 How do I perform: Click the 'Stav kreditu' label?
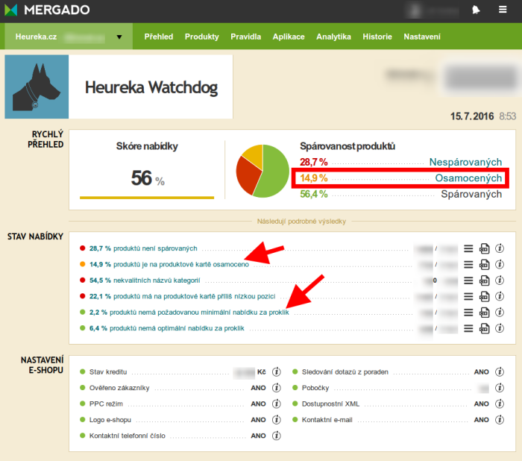[108, 371]
